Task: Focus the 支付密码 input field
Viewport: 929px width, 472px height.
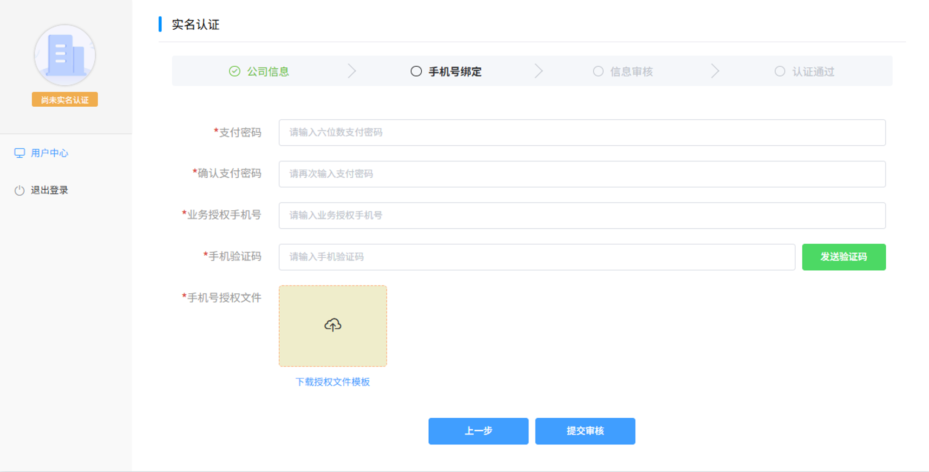Action: (x=582, y=133)
